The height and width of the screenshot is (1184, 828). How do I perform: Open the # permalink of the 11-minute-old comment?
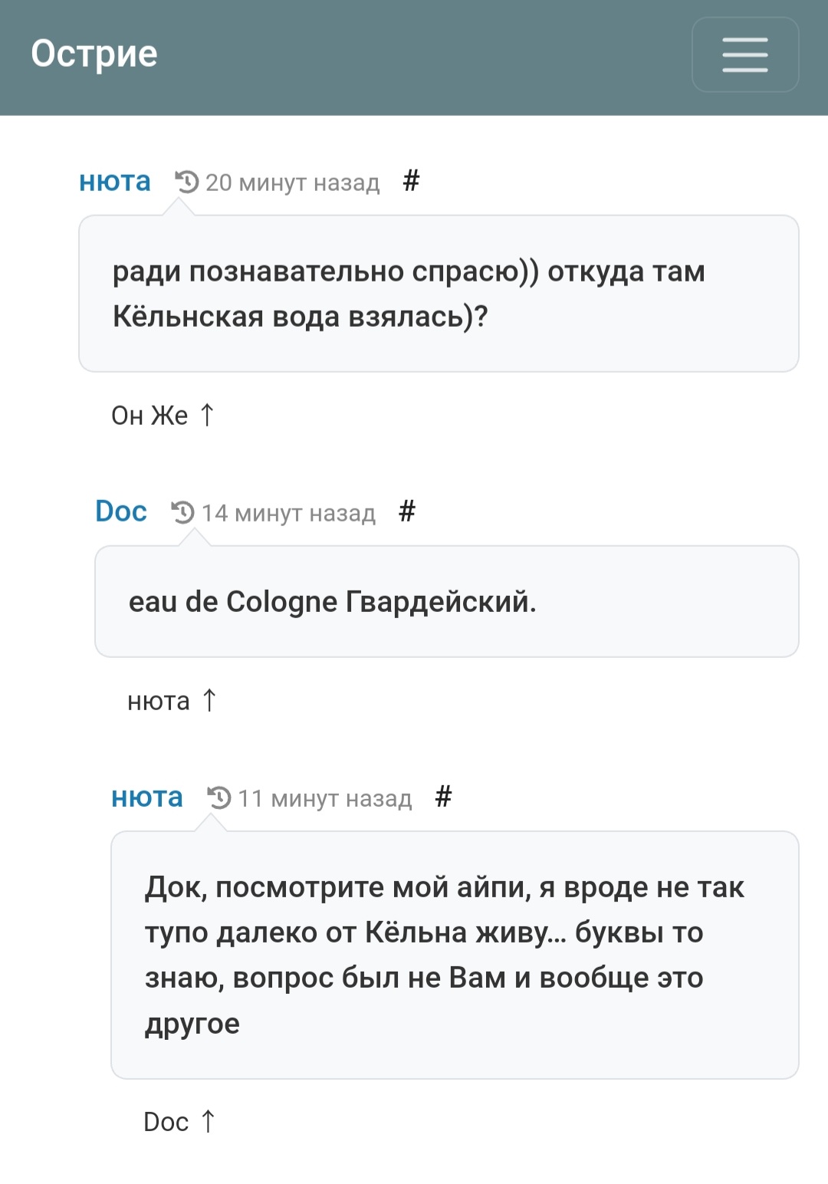tap(443, 797)
